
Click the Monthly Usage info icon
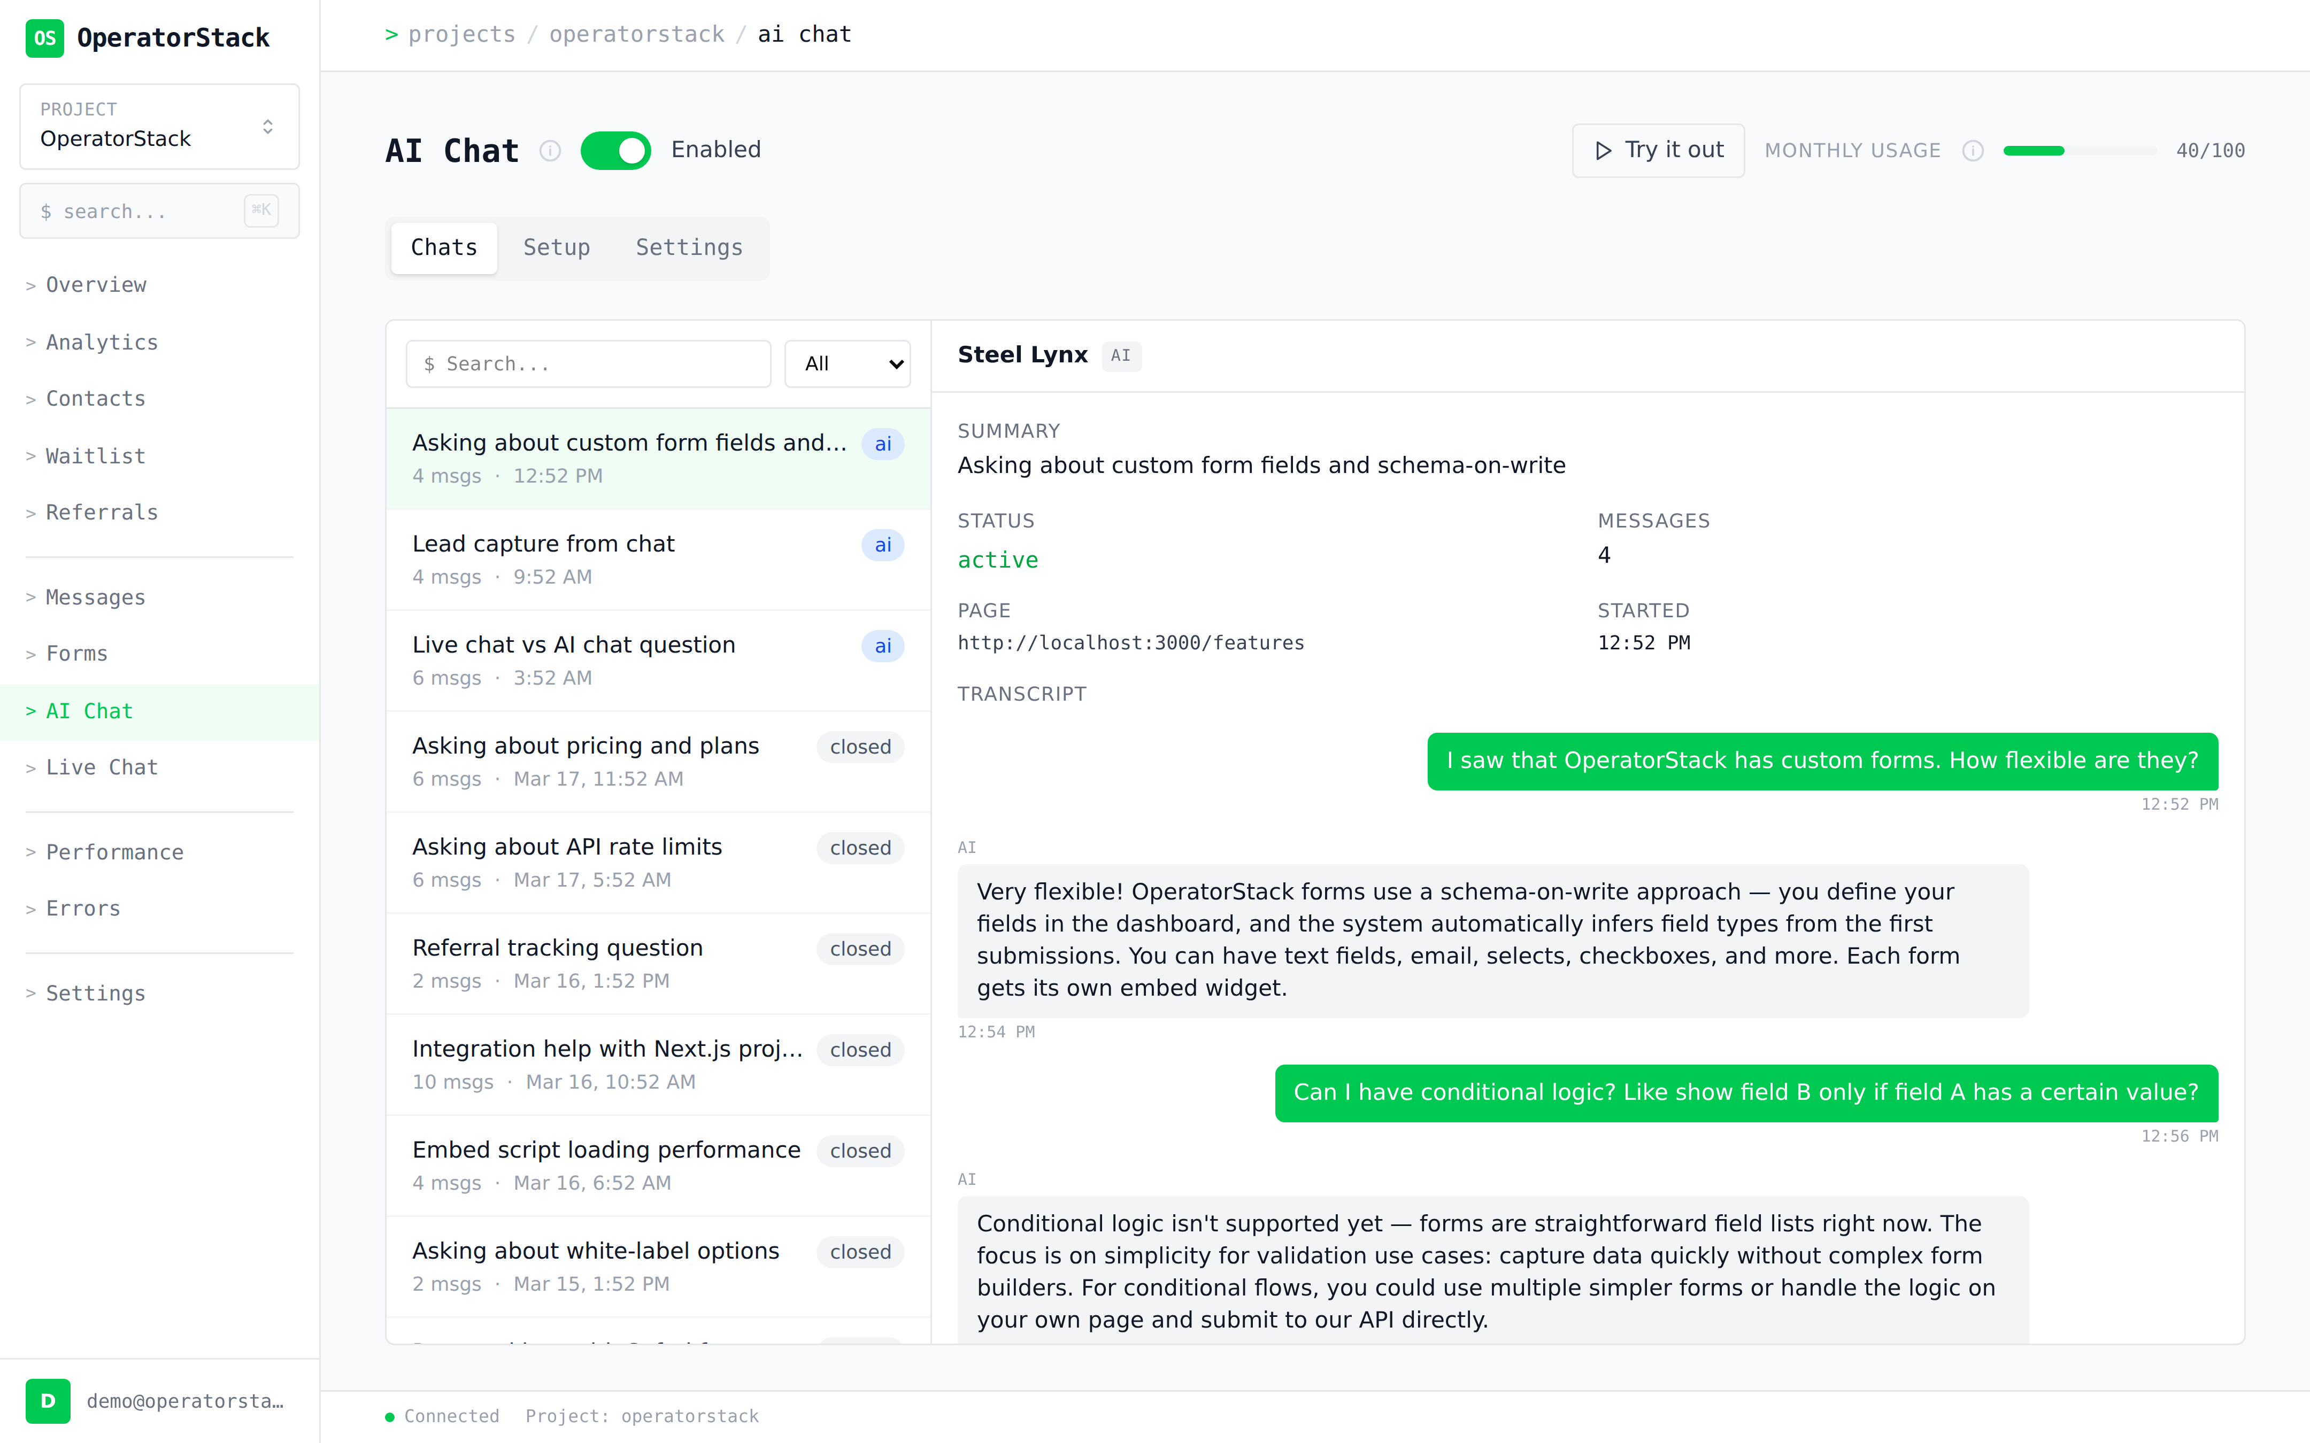[1972, 151]
